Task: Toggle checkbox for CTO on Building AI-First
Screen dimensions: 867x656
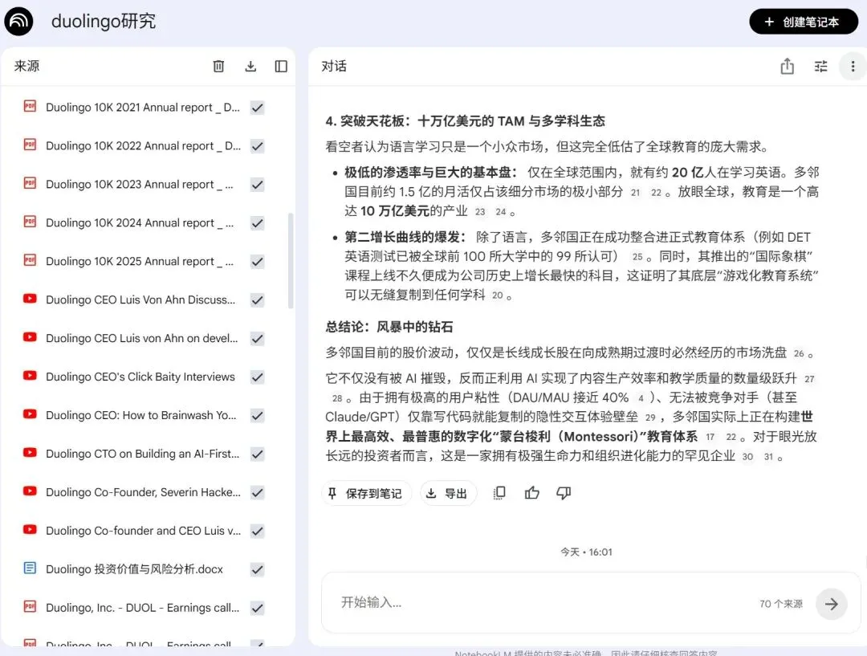Action: pyautogui.click(x=257, y=454)
